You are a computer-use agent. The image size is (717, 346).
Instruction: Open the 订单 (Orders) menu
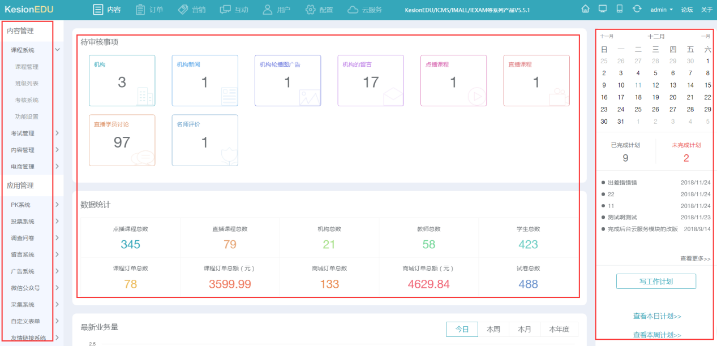(x=150, y=10)
